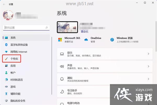The width and height of the screenshot is (157, 105).
Task: Click the user profile avatar picture
Action: pyautogui.click(x=8, y=15)
